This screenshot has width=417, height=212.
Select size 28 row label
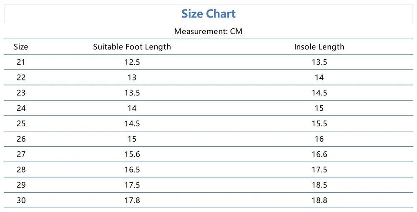tap(21, 170)
